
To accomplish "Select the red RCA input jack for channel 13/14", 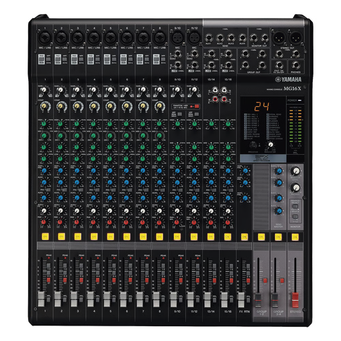I will pos(215,99).
